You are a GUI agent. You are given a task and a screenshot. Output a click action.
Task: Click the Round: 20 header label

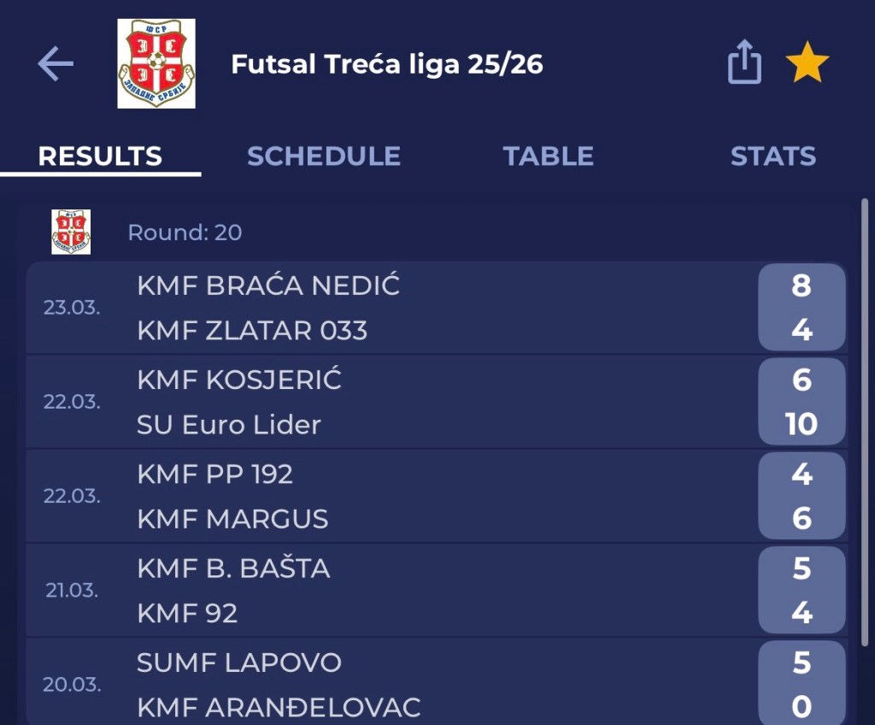pyautogui.click(x=185, y=233)
